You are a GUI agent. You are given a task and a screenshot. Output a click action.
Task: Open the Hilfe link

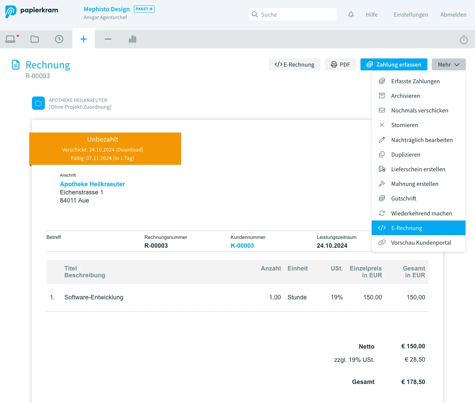tap(372, 15)
